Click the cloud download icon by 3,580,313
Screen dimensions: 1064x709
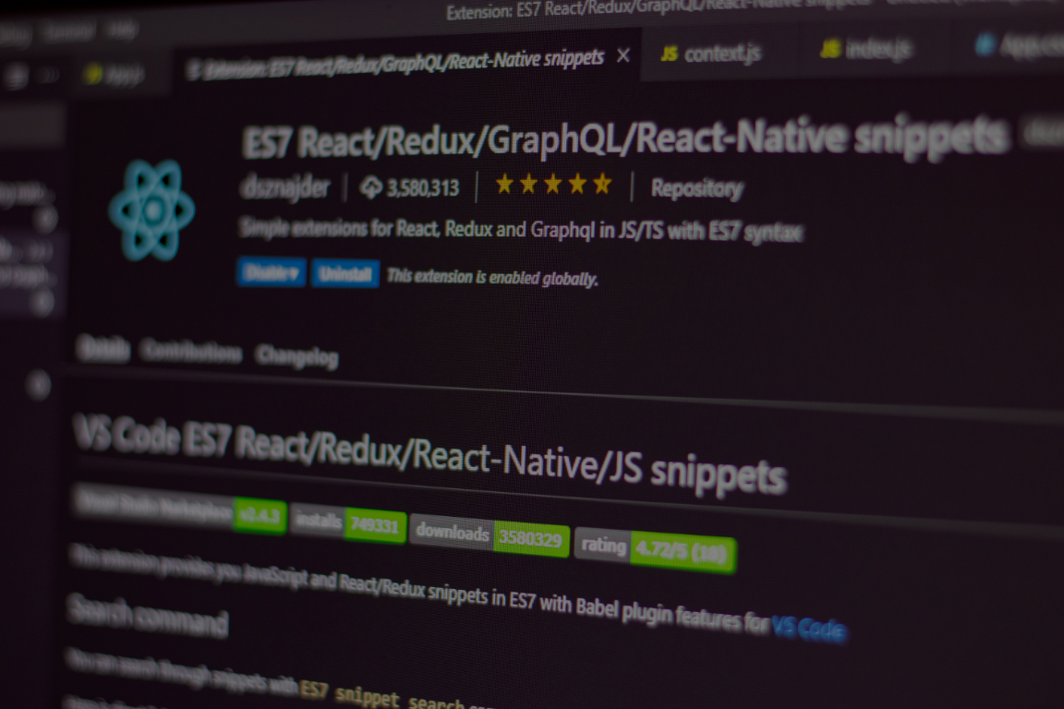[x=371, y=187]
